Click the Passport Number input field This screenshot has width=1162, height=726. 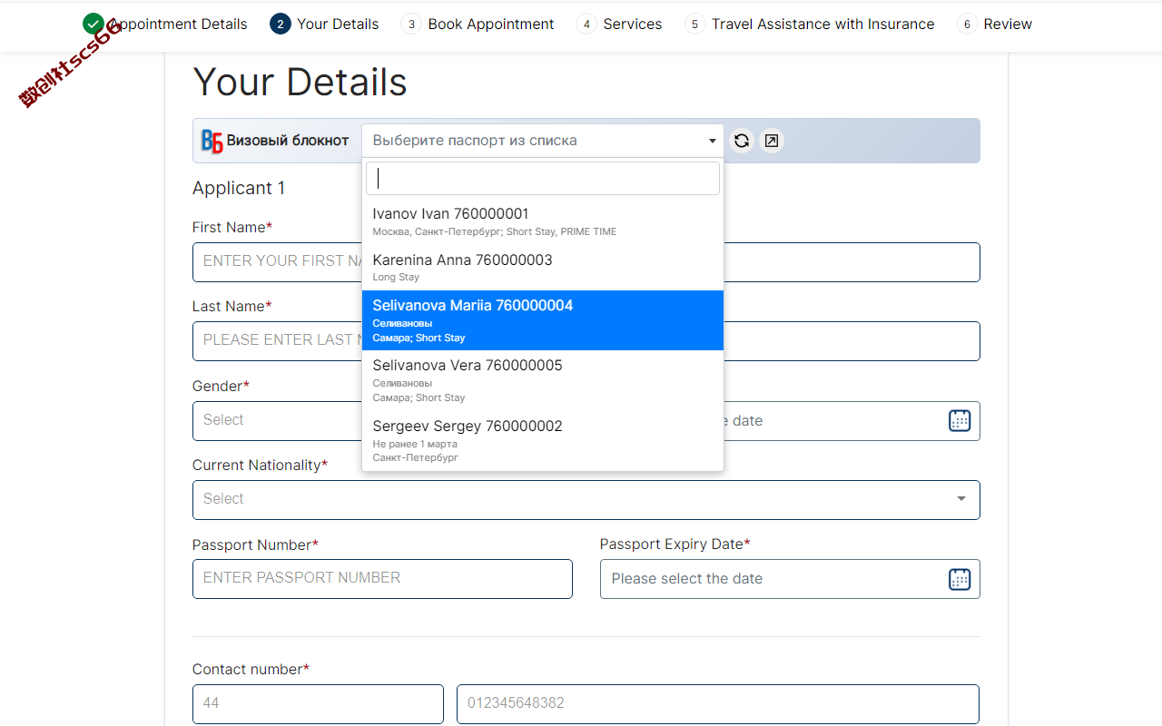(382, 579)
